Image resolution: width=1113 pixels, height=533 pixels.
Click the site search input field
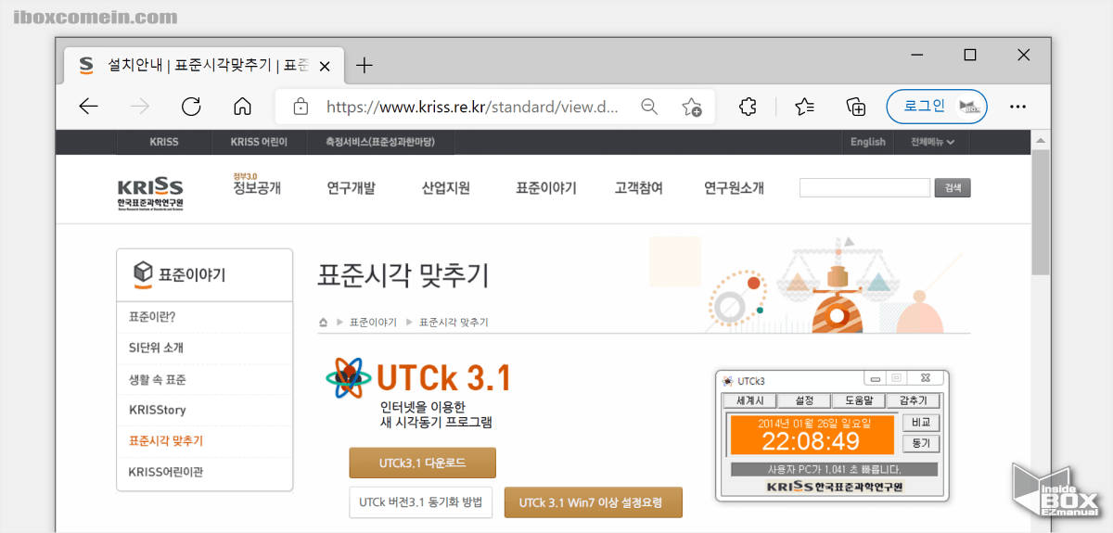pos(864,188)
